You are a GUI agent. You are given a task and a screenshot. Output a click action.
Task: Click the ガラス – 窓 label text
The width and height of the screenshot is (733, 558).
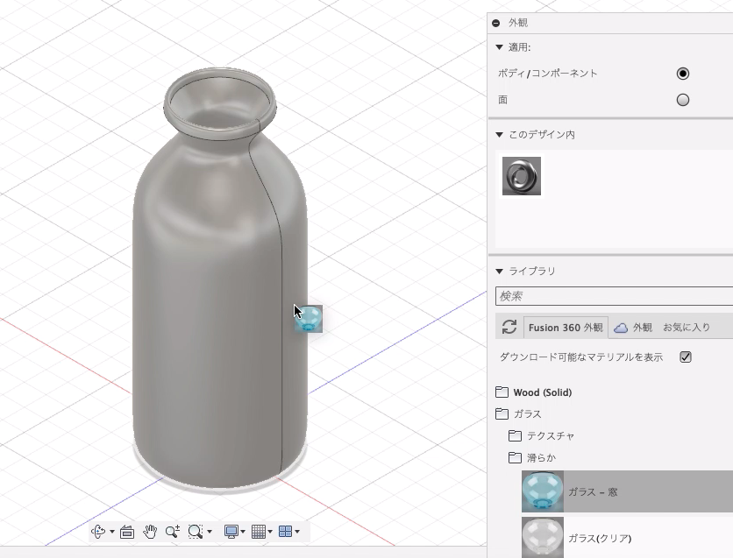coord(593,491)
